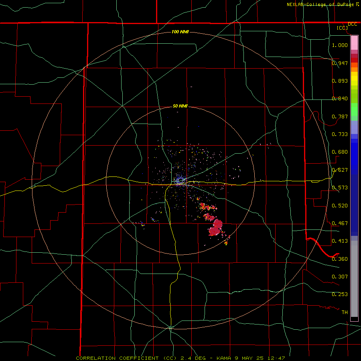Click the 0.360 legend value
This screenshot has height=361, width=361.
[340, 259]
